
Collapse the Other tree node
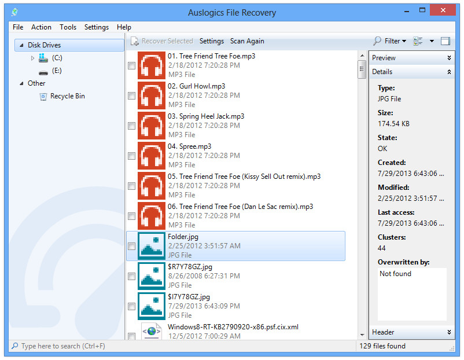coord(21,83)
